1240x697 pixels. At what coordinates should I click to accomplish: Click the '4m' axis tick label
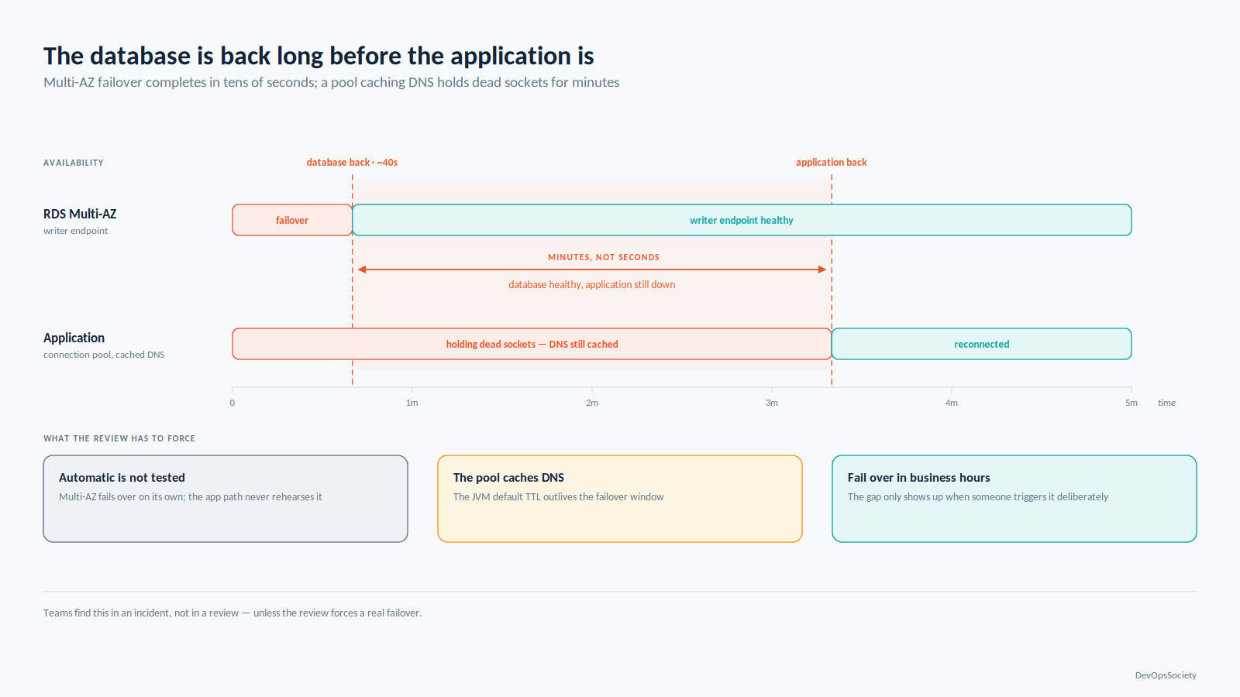pos(952,403)
